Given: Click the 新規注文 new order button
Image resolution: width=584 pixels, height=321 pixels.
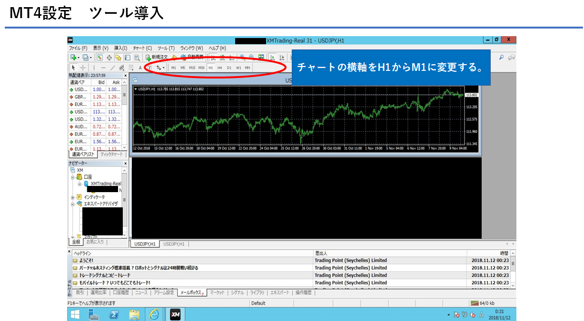Looking at the screenshot, I should (156, 57).
